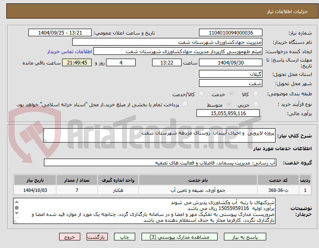This screenshot has height=248, width=319.
Task: Click the بازگشت back button
Action: [x=97, y=237]
